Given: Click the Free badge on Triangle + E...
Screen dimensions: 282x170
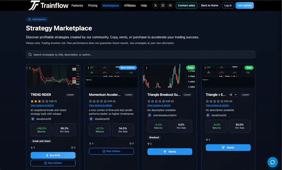Looking at the screenshot, I should coord(249,68).
